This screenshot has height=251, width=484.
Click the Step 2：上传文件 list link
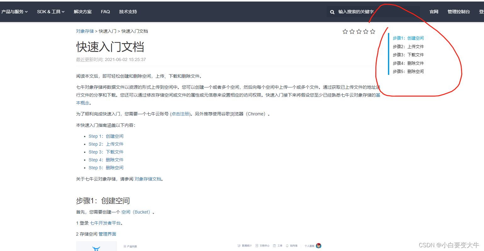[x=106, y=144]
